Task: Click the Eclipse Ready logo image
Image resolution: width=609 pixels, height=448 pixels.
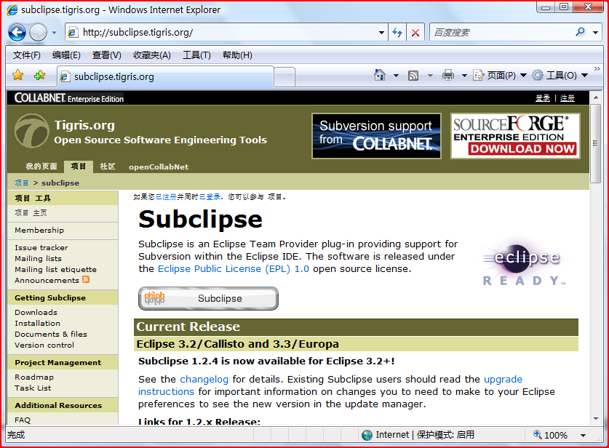Action: tap(525, 263)
